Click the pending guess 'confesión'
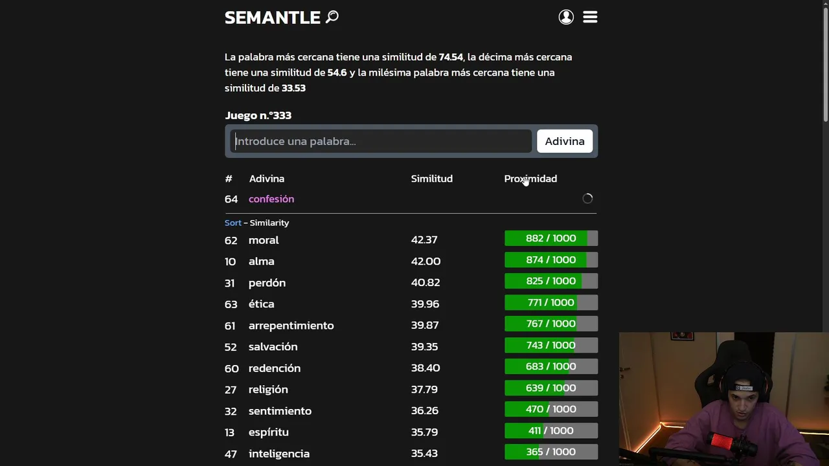 coord(271,199)
